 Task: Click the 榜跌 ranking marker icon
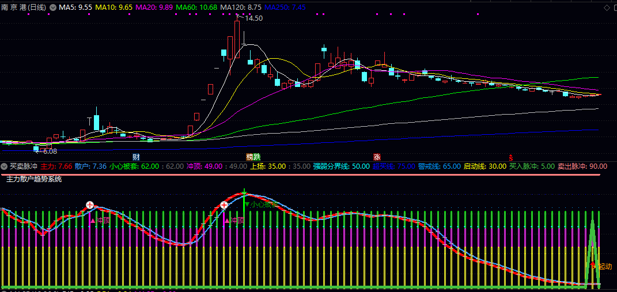point(253,157)
